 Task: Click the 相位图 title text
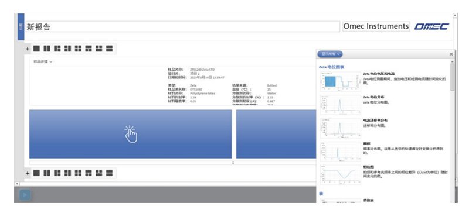[368, 167]
